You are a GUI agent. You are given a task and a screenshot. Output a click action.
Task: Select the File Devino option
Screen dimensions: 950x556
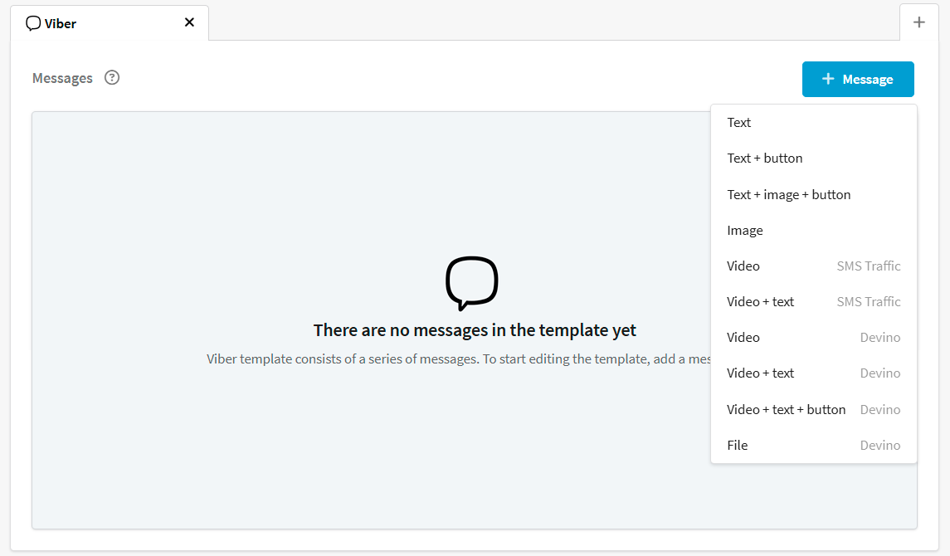814,445
